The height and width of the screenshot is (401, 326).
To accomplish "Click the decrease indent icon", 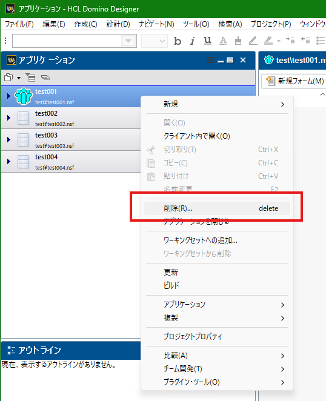I will point(305,41).
